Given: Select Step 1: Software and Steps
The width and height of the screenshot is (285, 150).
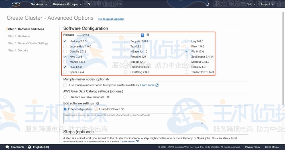Looking at the screenshot, I should click(x=26, y=29).
